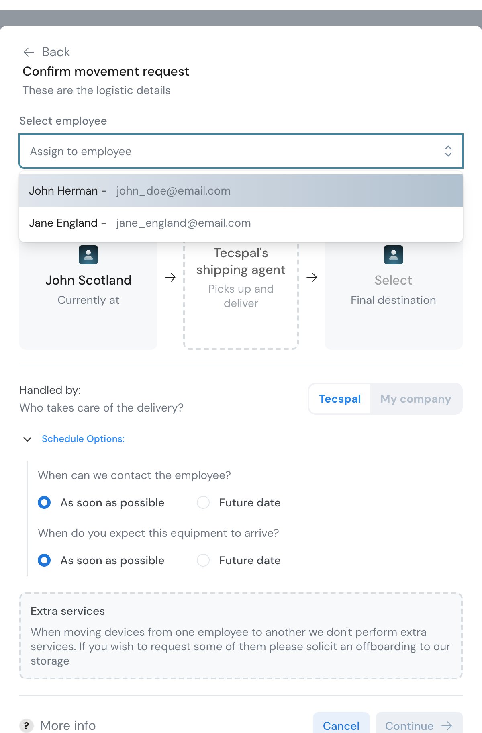The height and width of the screenshot is (733, 482).
Task: Click the 'Select employee' label
Action: coord(63,121)
